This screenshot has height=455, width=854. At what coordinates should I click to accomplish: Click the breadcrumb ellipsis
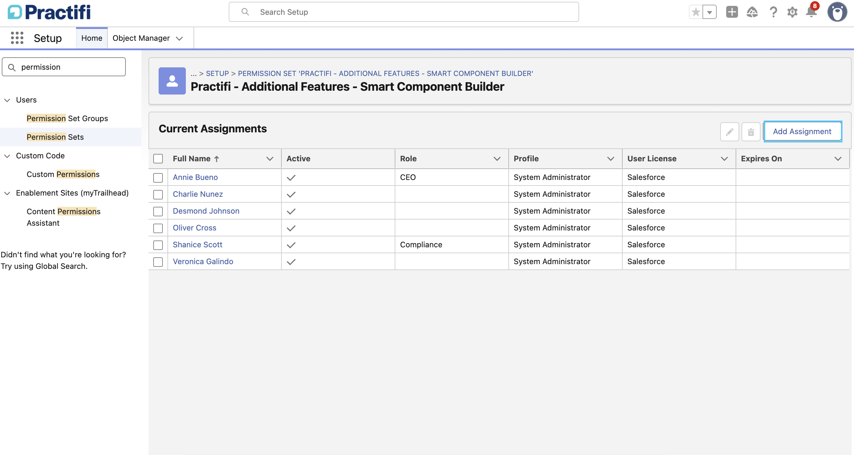[194, 74]
